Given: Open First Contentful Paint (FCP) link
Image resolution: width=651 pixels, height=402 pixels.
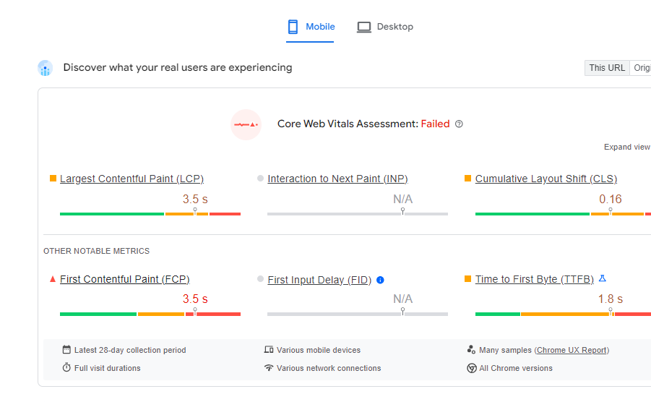Looking at the screenshot, I should [x=124, y=279].
